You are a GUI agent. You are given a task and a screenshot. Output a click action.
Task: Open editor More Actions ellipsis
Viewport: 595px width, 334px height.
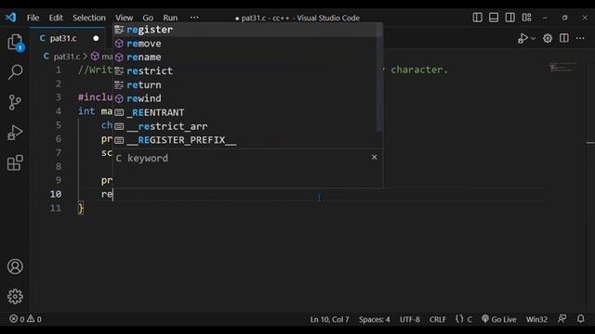click(580, 38)
